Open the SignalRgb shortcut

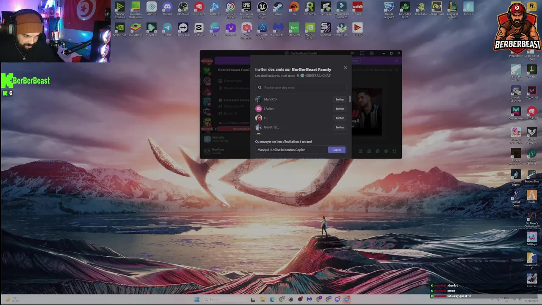coord(326,30)
